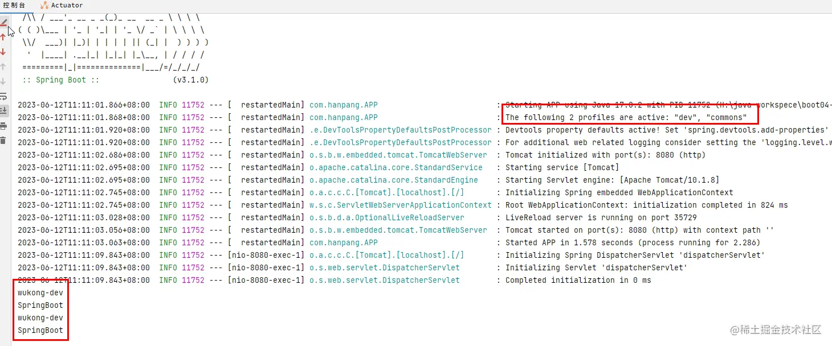This screenshot has width=832, height=346.
Task: Click 'Root WebApplicationContext: initialization completed' message
Action: pos(646,205)
